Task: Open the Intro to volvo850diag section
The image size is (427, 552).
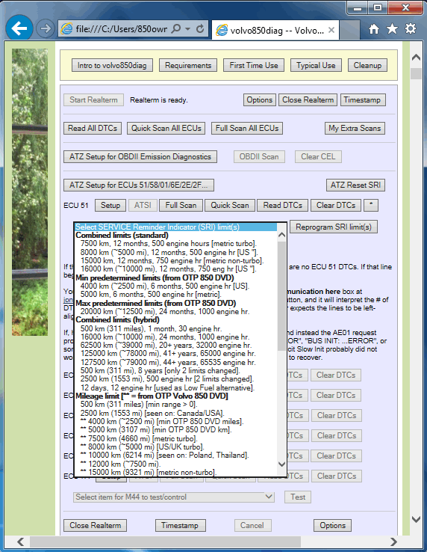Action: (x=112, y=65)
